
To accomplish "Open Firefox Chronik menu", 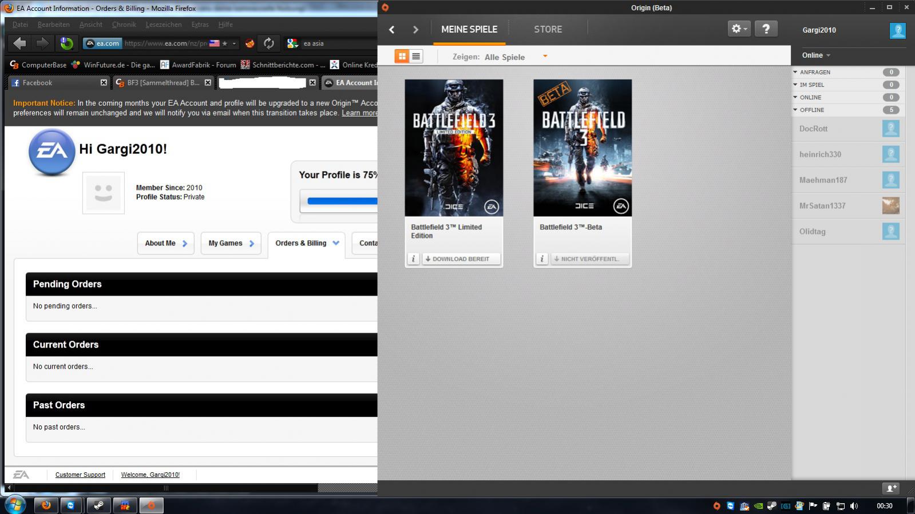I will [x=124, y=25].
